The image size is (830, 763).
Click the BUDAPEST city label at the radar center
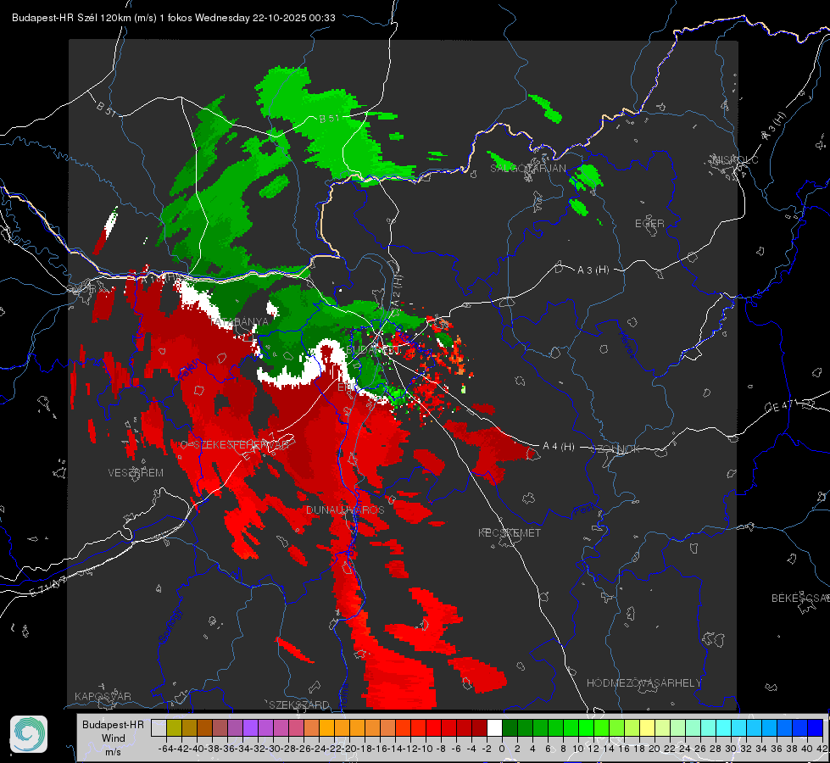pyautogui.click(x=373, y=350)
